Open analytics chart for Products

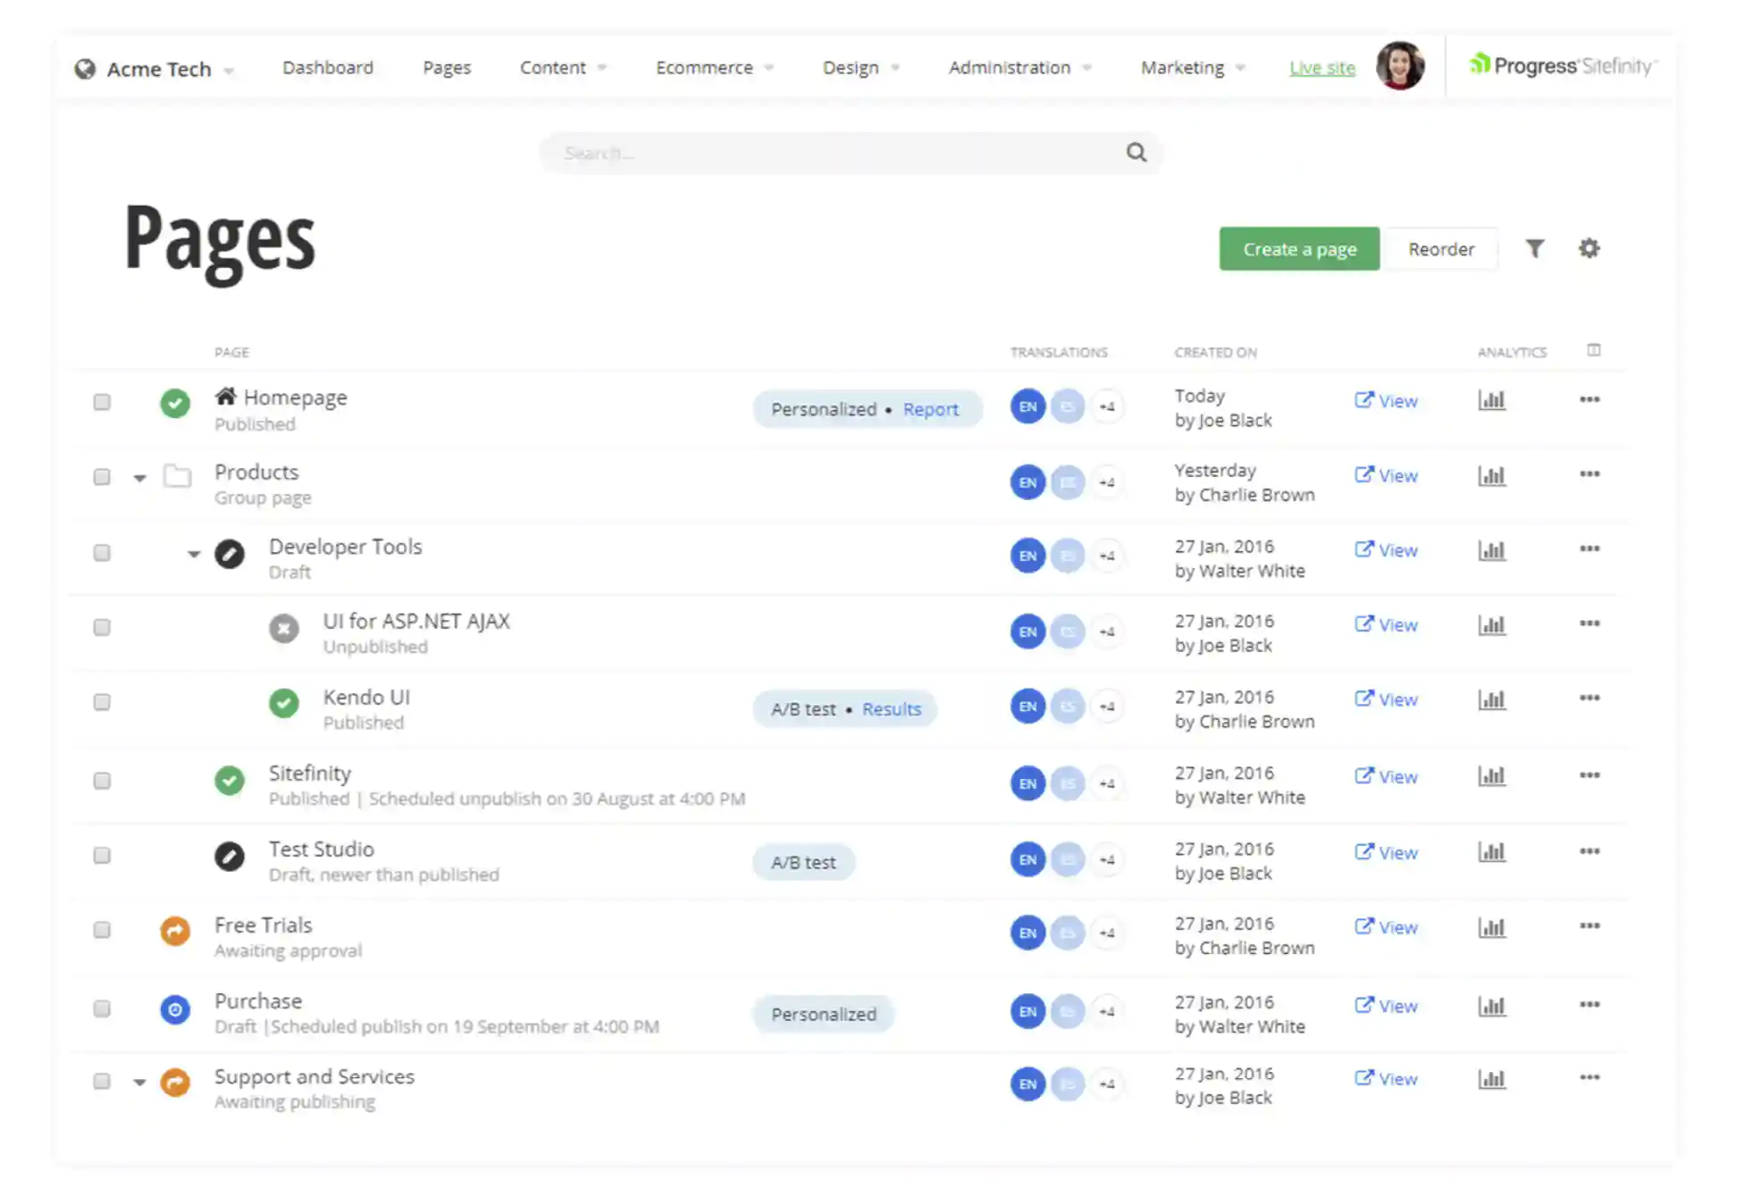1491,475
